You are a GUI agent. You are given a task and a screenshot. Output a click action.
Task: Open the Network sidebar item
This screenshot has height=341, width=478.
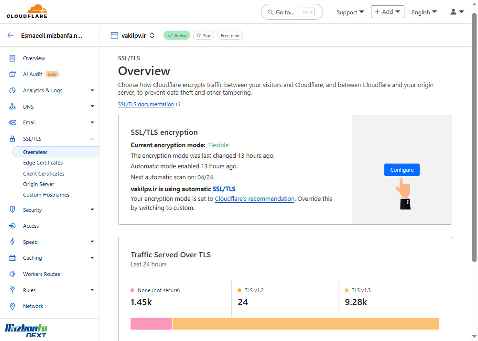33,306
